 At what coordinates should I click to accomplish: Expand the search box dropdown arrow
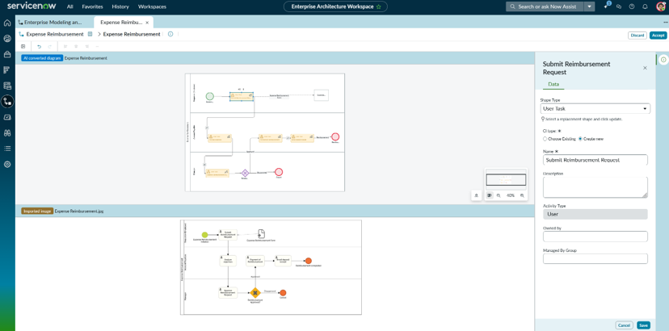click(x=589, y=6)
